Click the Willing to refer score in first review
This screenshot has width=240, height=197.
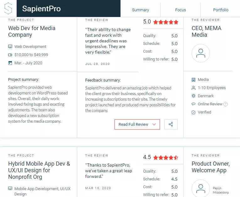pyautogui.click(x=174, y=59)
